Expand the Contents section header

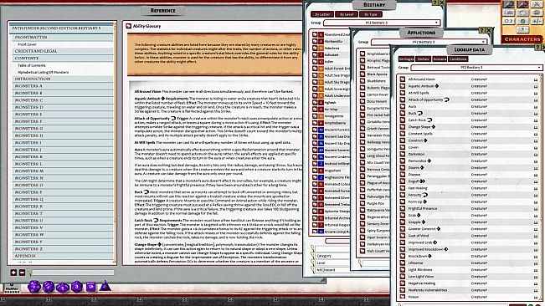(63, 59)
